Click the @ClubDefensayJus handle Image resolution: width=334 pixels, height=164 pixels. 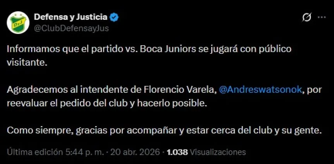pyautogui.click(x=71, y=28)
